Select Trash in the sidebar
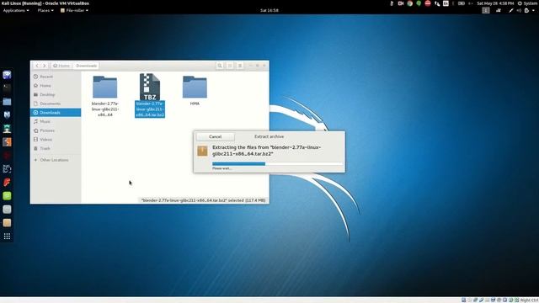539x303 pixels. click(x=56, y=148)
